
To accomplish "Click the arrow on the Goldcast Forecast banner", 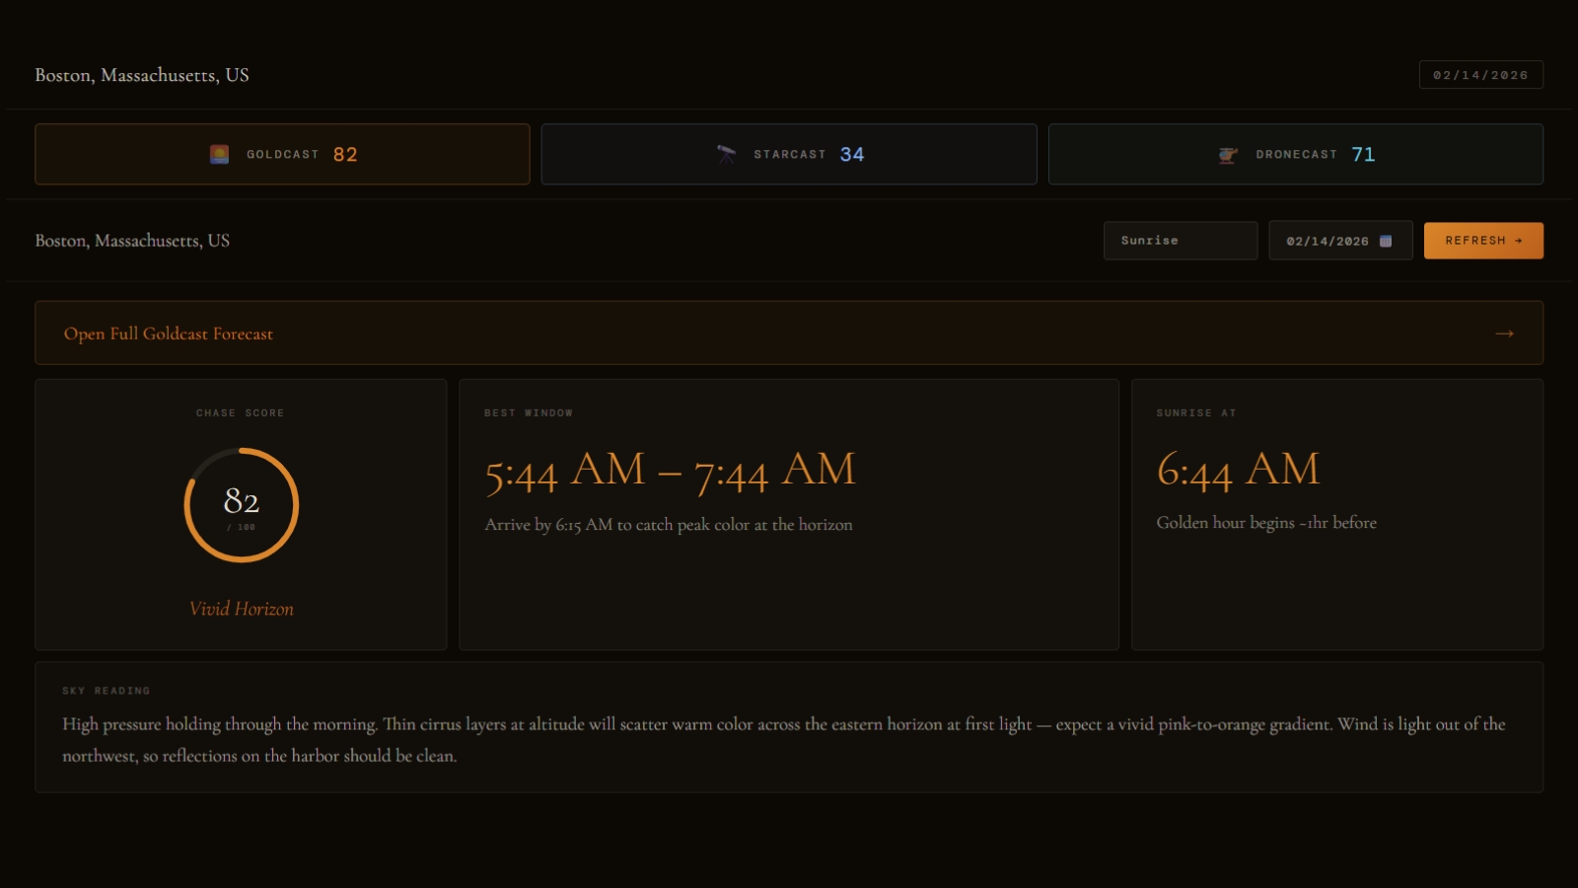I will [1504, 333].
